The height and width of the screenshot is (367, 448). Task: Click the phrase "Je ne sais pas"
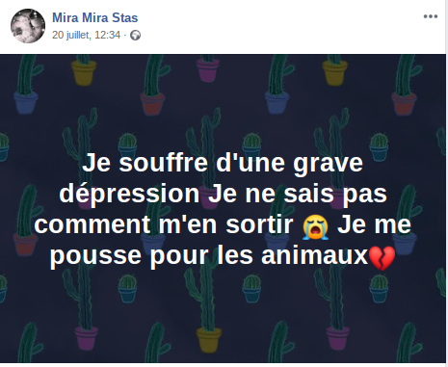click(x=298, y=194)
